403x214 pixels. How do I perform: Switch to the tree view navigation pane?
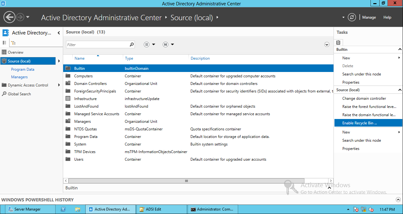pos(13,42)
